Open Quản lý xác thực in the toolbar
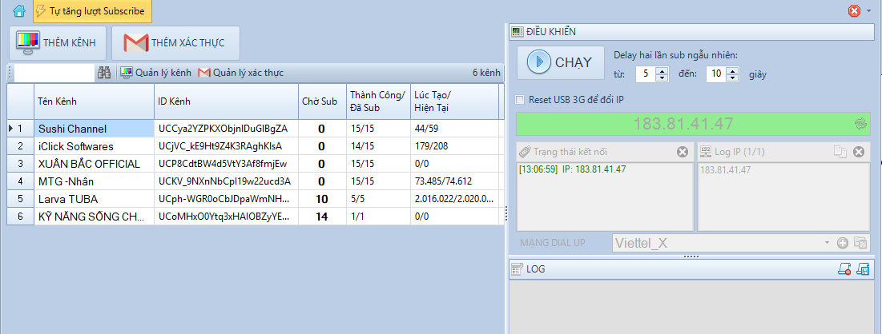Screen dimensions: 882x334 click(x=240, y=73)
